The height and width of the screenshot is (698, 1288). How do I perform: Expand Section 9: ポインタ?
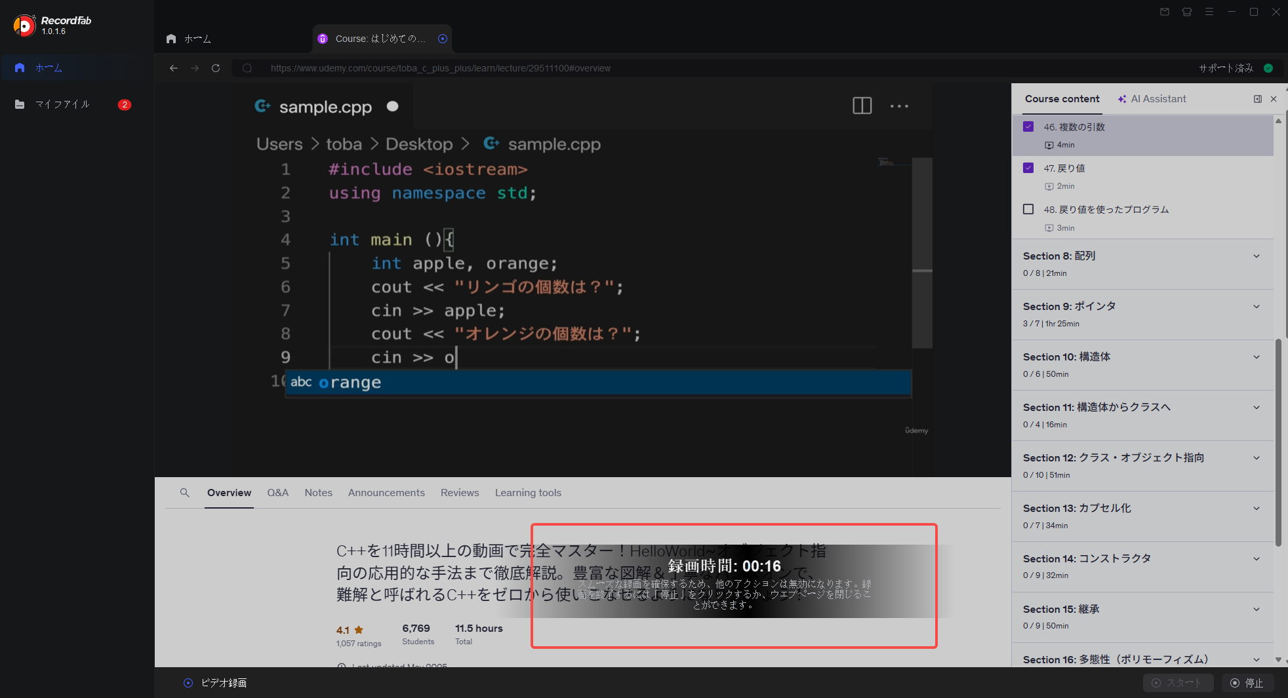[x=1143, y=314]
